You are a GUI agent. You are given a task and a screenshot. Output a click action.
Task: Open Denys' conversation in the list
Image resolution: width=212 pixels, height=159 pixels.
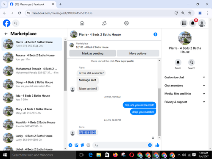click(32, 84)
